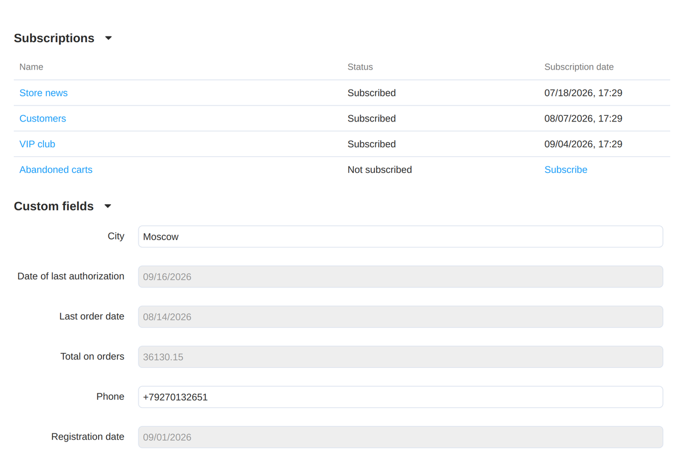Select the date 09/04/2026, 17:29
The width and height of the screenshot is (684, 454).
(583, 144)
